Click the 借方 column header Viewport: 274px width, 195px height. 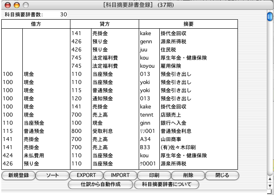(35, 24)
